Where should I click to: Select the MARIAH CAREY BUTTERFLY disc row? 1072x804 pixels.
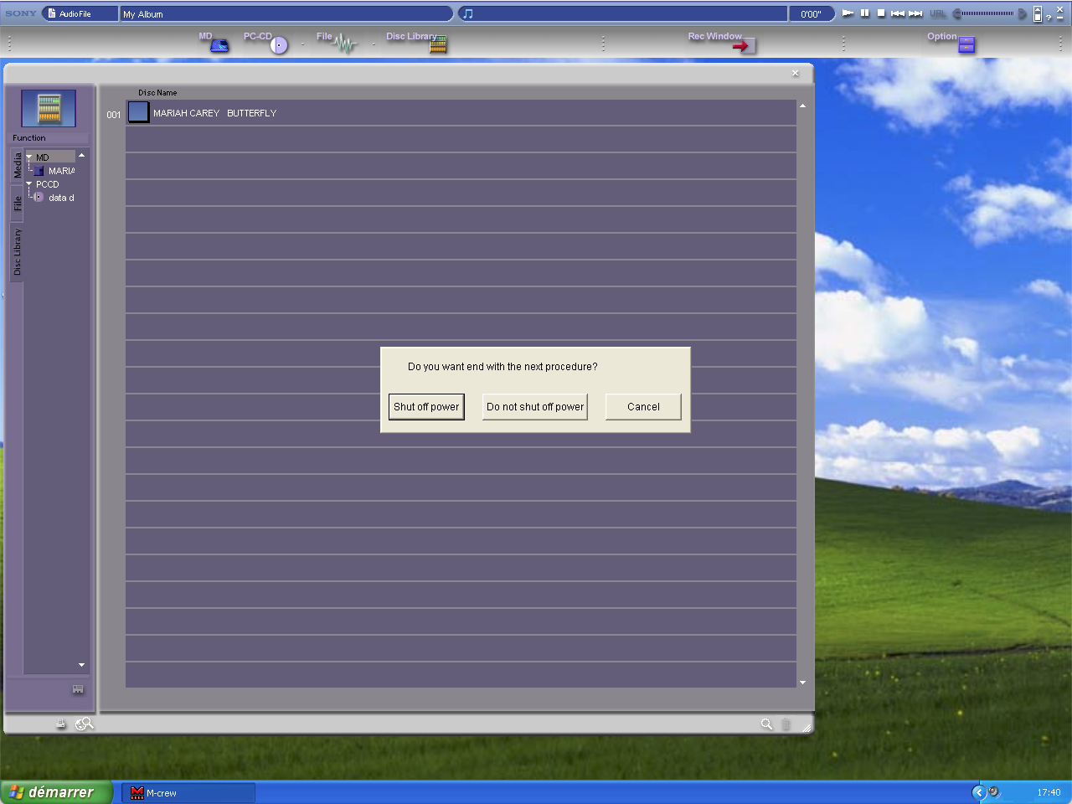coord(461,112)
